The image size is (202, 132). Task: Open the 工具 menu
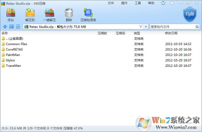[138, 3]
